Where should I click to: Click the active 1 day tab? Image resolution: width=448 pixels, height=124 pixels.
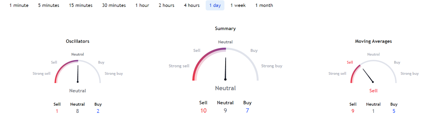[x=215, y=5]
